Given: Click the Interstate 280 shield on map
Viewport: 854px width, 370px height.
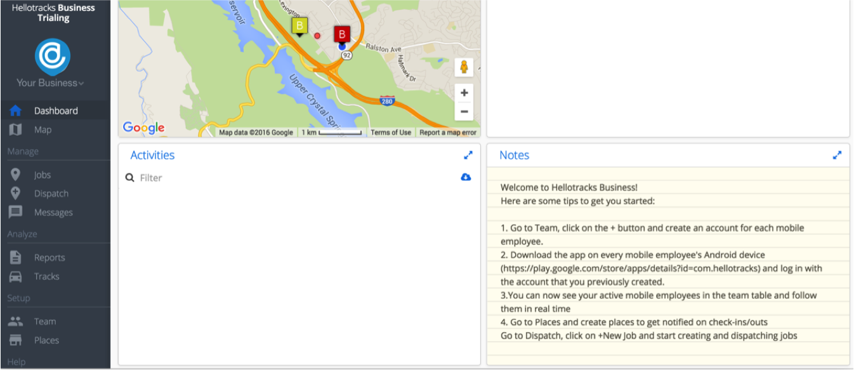Looking at the screenshot, I should 386,101.
